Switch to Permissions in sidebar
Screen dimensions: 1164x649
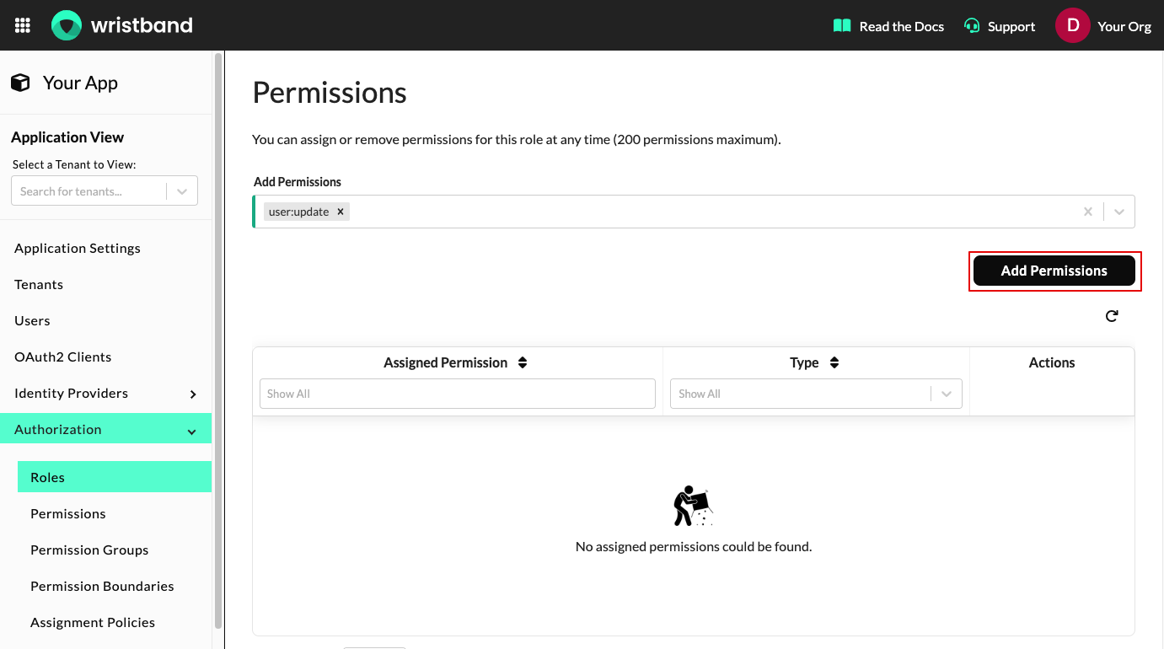tap(67, 513)
